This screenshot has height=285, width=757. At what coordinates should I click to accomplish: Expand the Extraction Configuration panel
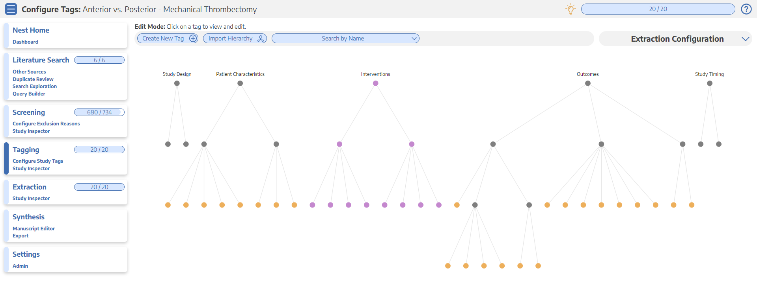[x=745, y=39]
